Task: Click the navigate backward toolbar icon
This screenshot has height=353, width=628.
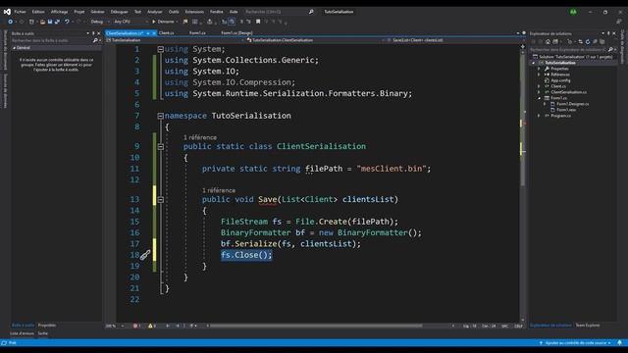Action: tap(11, 22)
